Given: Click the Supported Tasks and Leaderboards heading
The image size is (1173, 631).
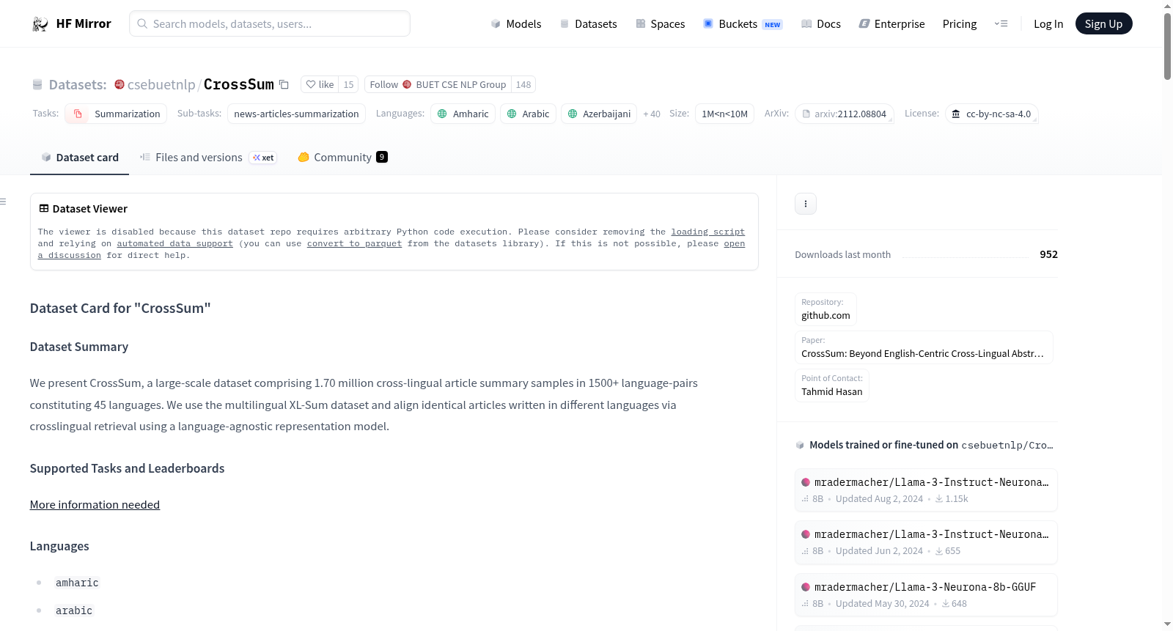Looking at the screenshot, I should click(x=128, y=468).
